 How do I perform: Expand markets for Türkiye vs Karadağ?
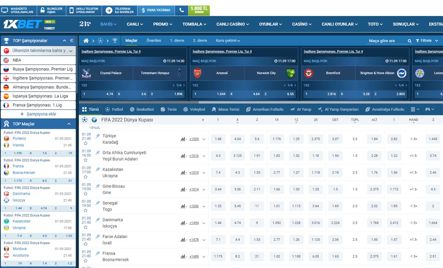coord(204,139)
